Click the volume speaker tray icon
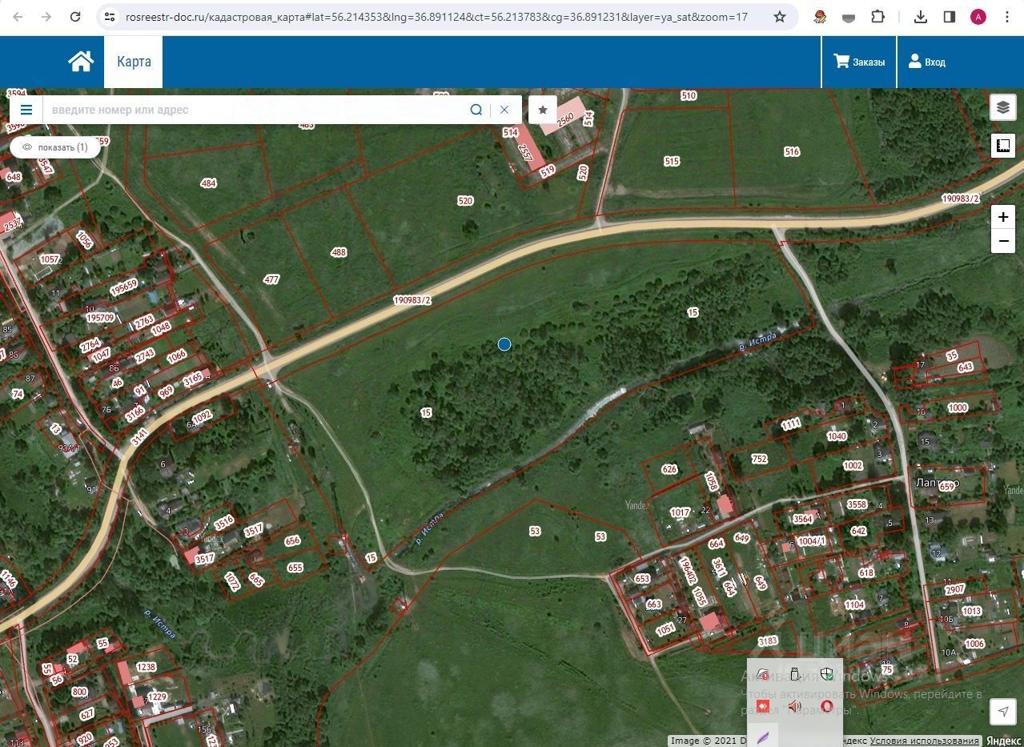1024x747 pixels. click(x=794, y=706)
